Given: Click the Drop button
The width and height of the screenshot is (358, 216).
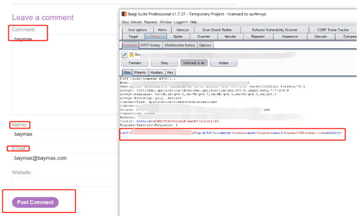Looking at the screenshot, I should pyautogui.click(x=165, y=63).
